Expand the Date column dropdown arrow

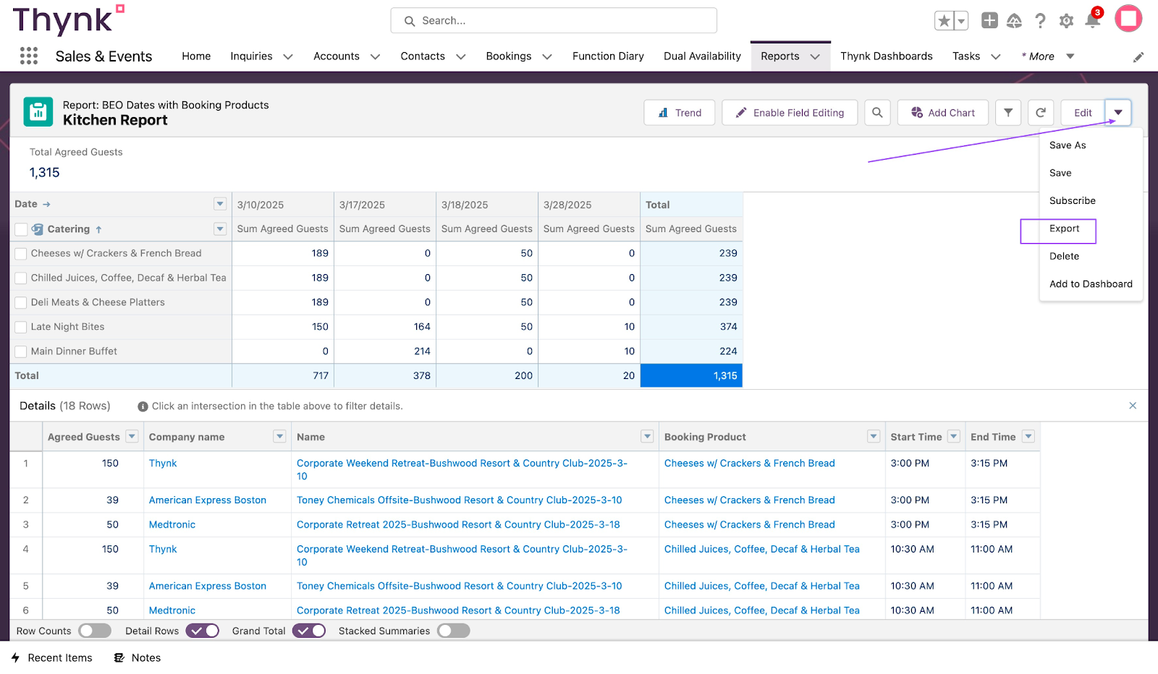[220, 204]
